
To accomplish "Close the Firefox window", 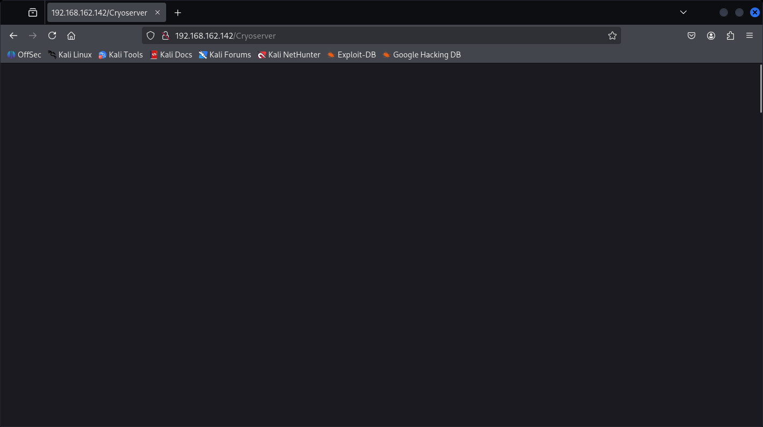I will (755, 12).
